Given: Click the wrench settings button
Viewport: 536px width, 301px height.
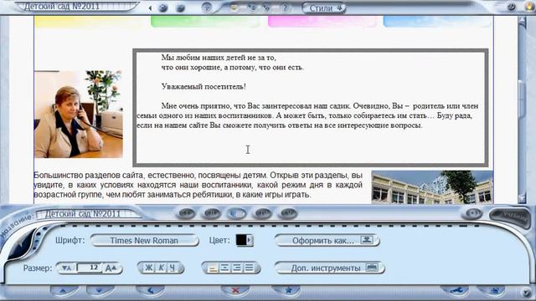Looking at the screenshot, I should tap(456, 291).
